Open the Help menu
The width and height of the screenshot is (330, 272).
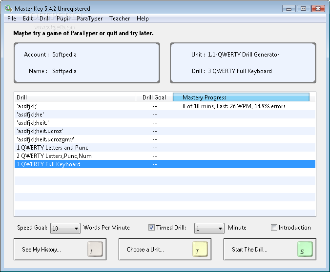(x=143, y=19)
